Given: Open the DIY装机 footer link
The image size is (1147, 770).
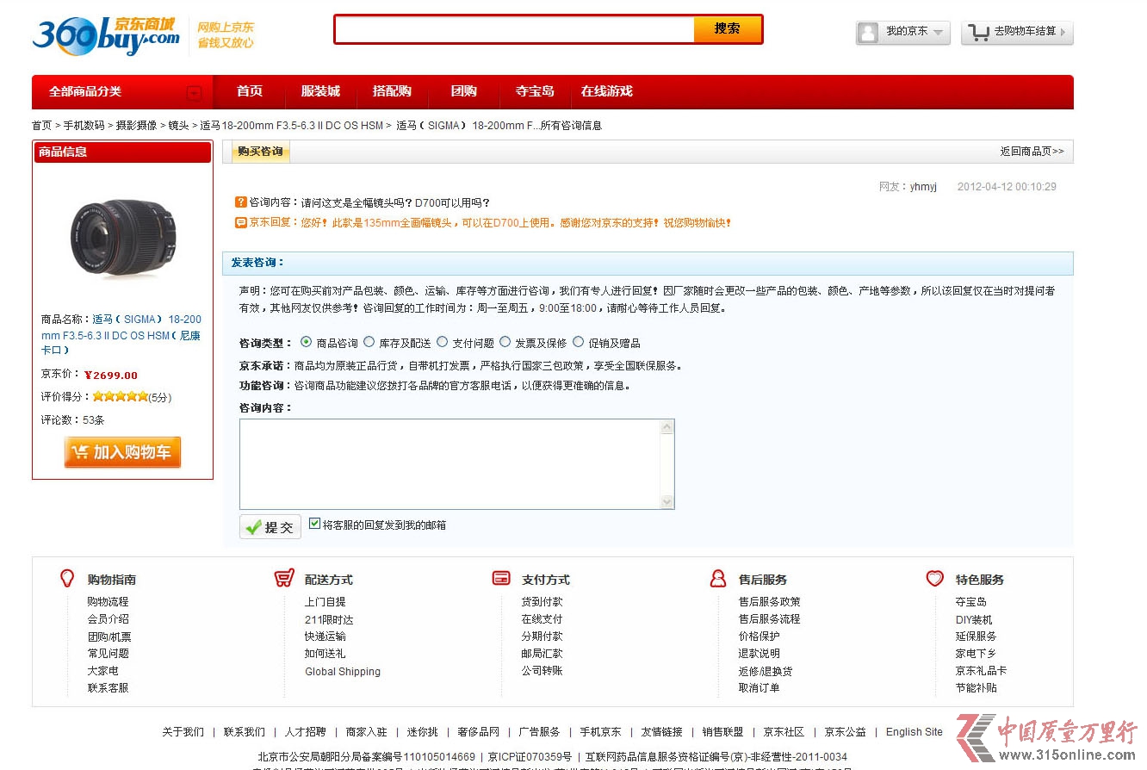Looking at the screenshot, I should [974, 620].
